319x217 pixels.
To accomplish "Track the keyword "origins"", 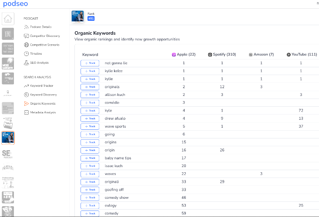I will pos(90,142).
